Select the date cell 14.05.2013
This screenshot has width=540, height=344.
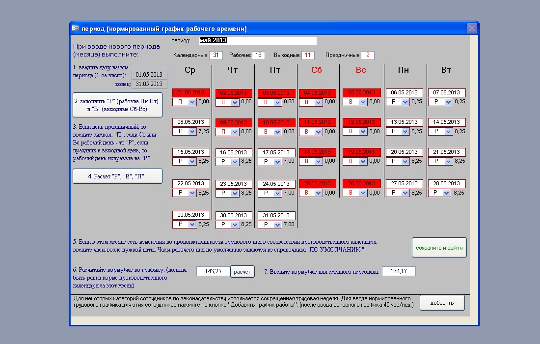click(447, 122)
